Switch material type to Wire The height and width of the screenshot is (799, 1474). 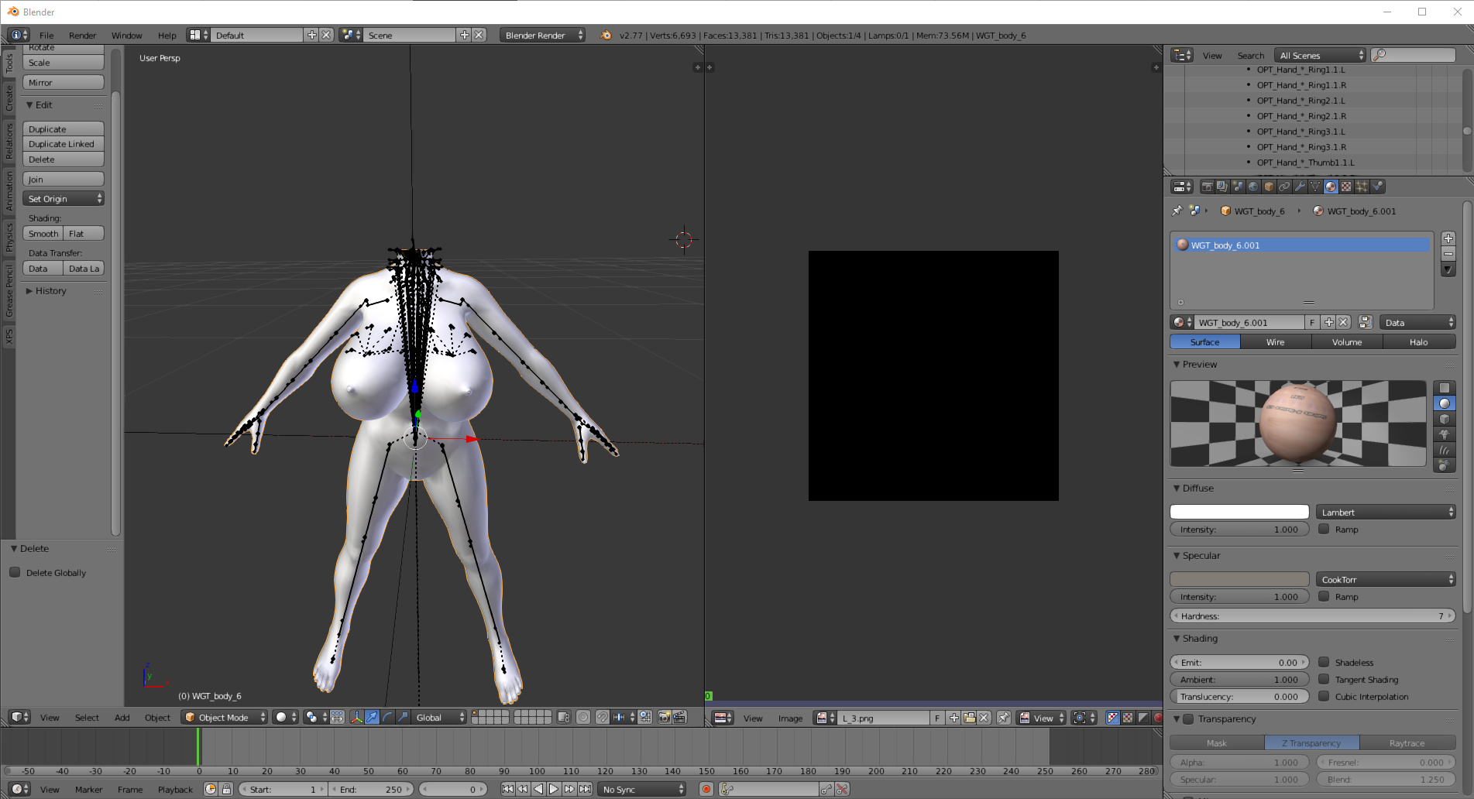pyautogui.click(x=1275, y=342)
